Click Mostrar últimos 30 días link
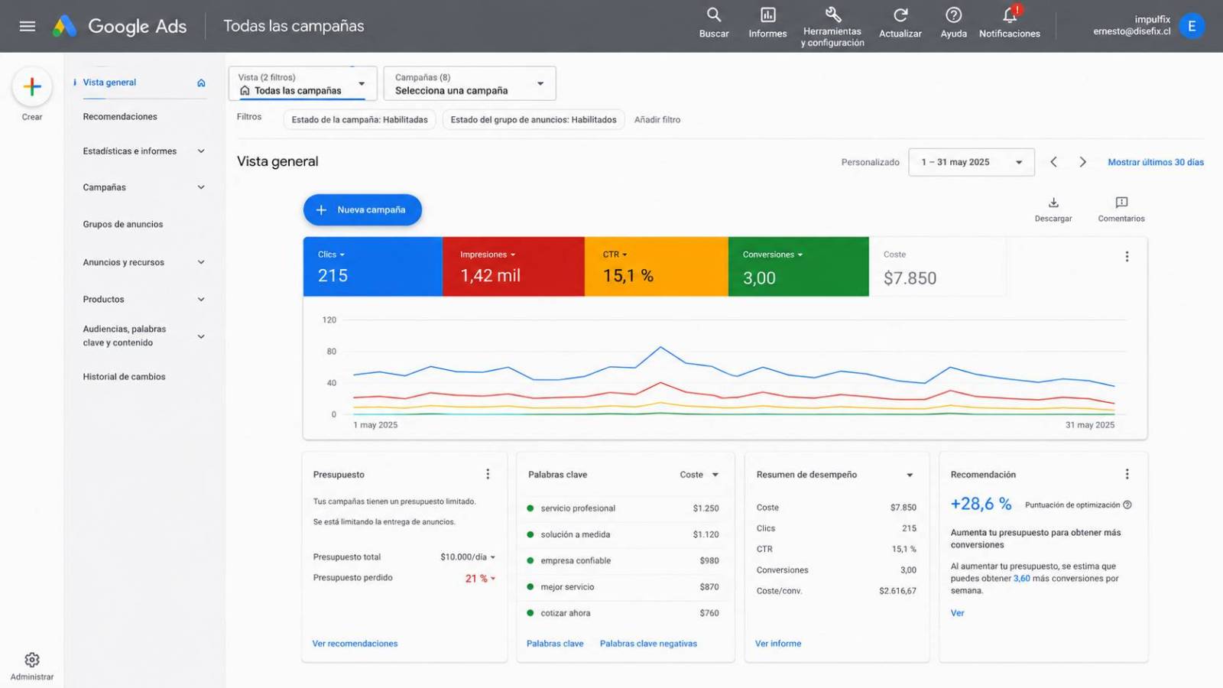The height and width of the screenshot is (688, 1223). click(1156, 162)
